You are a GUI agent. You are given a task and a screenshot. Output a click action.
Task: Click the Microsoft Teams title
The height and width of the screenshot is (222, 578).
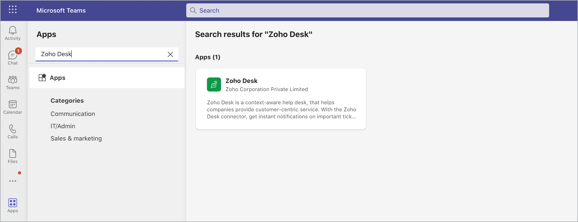61,11
